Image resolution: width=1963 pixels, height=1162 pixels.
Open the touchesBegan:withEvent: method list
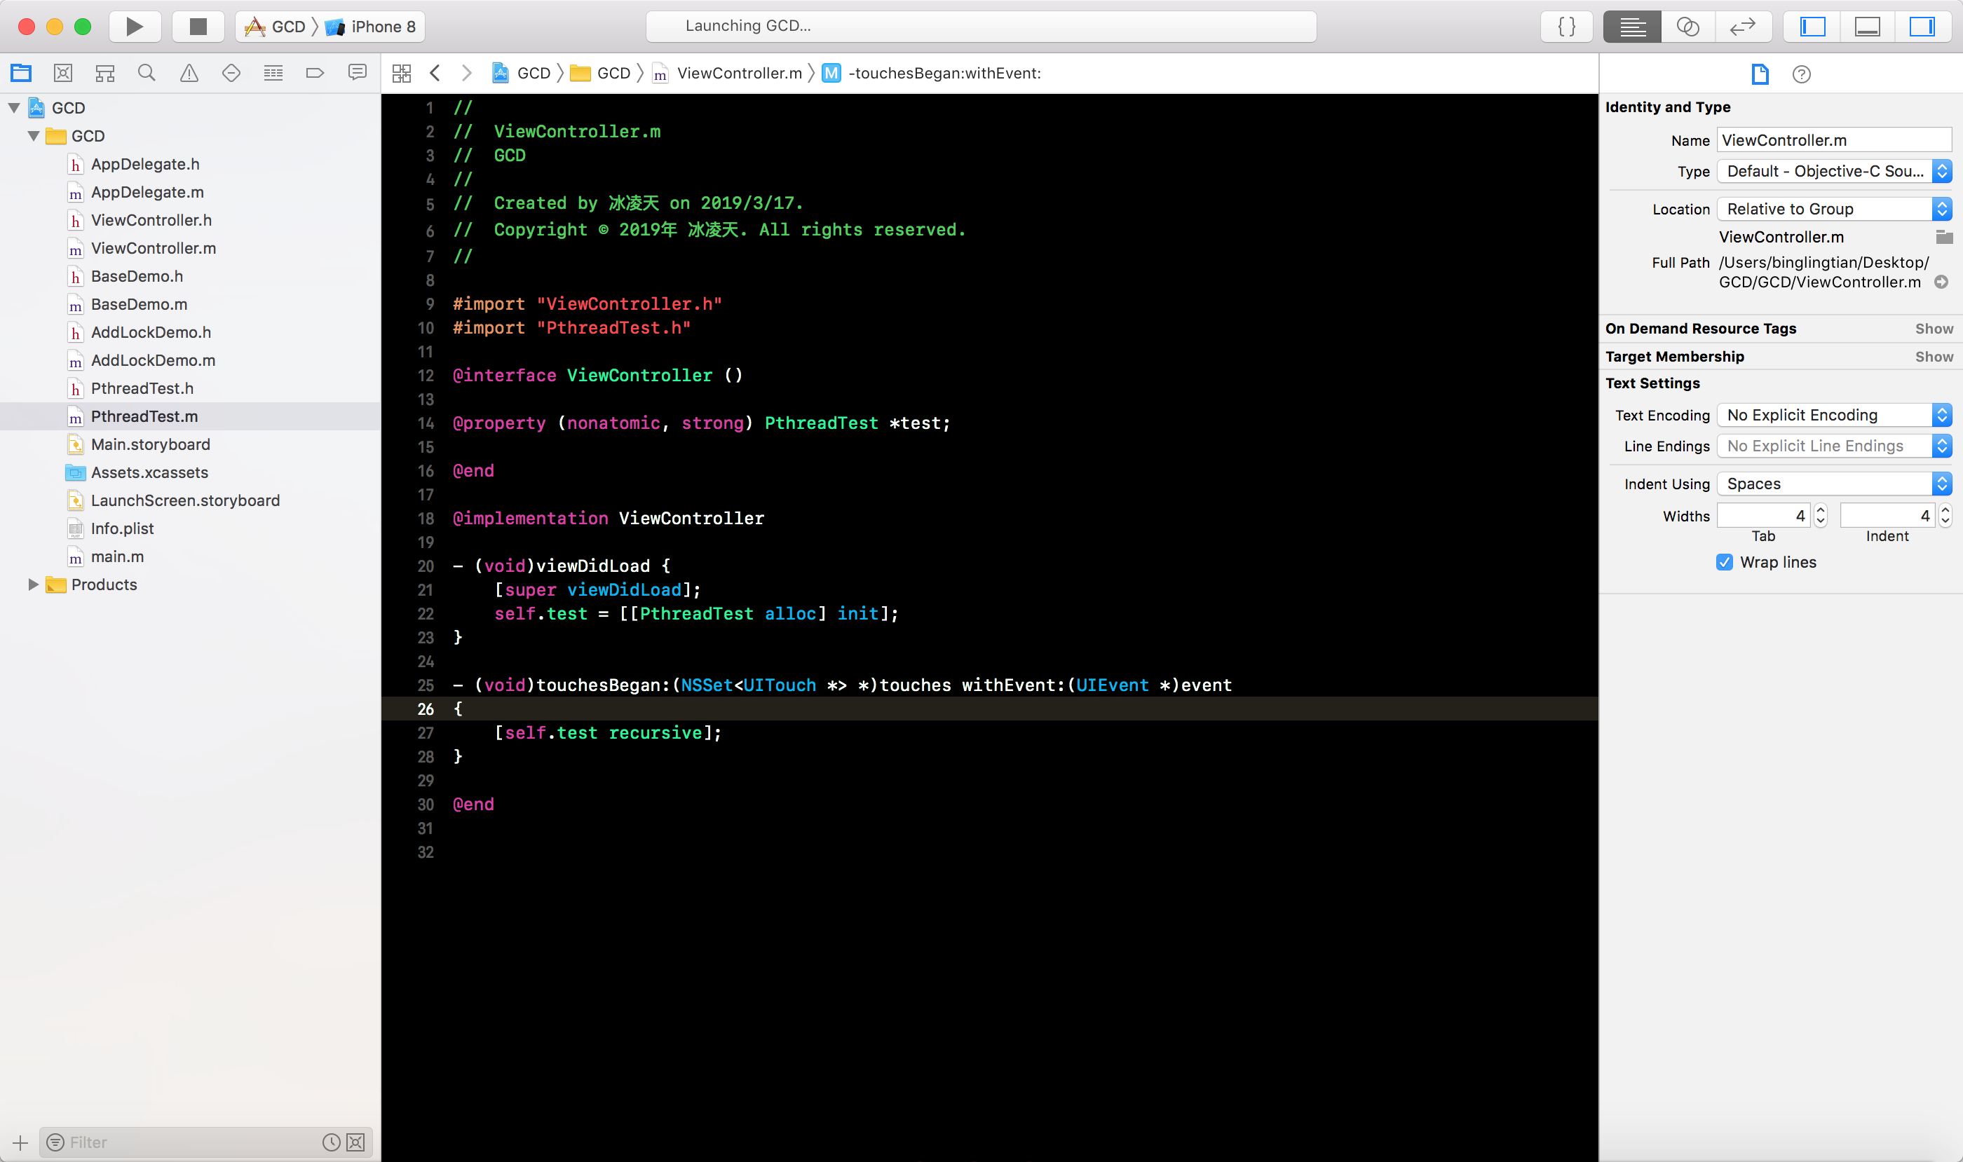[931, 73]
